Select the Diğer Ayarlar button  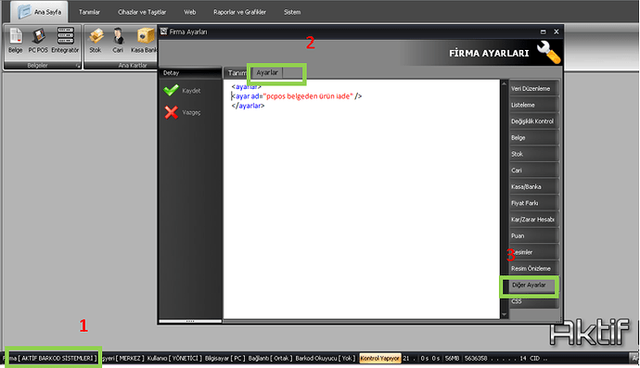(x=529, y=286)
